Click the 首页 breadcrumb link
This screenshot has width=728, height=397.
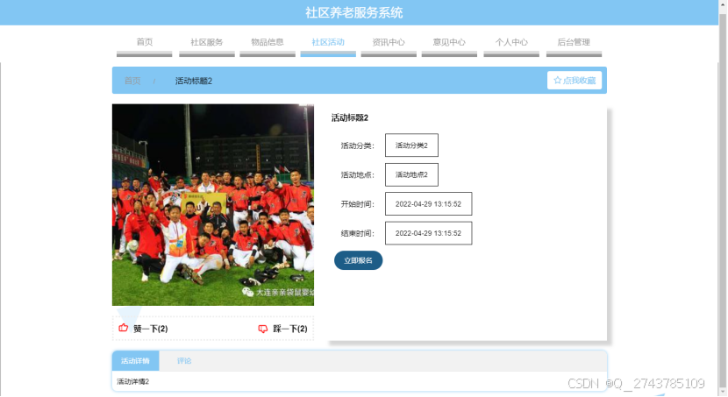coord(132,81)
